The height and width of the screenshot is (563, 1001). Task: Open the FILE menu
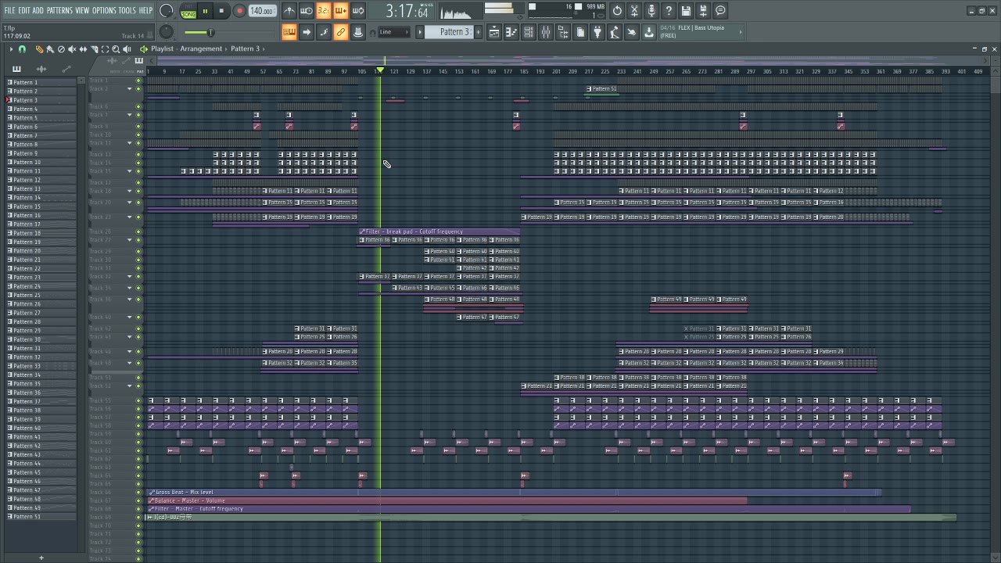click(9, 10)
